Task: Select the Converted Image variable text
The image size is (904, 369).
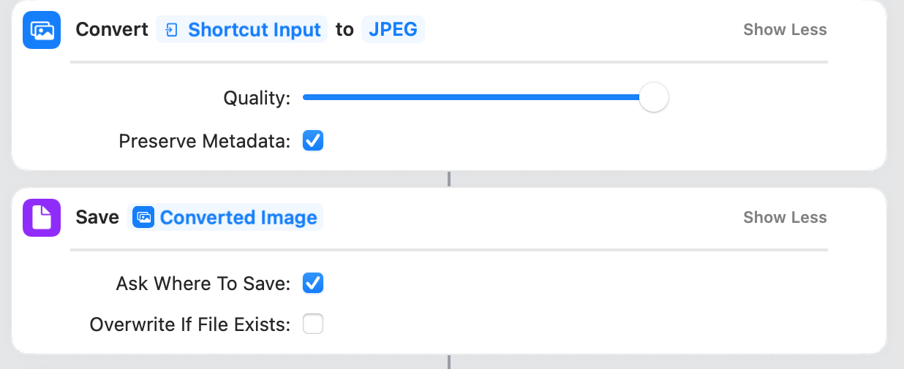Action: tap(238, 218)
